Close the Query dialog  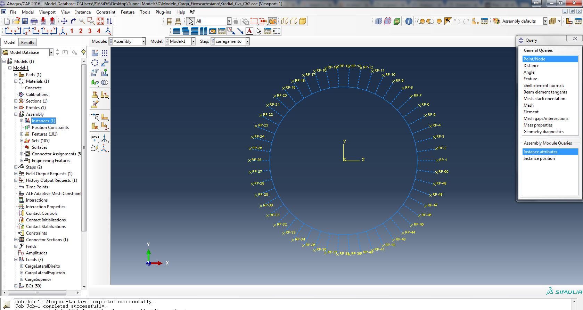(575, 39)
